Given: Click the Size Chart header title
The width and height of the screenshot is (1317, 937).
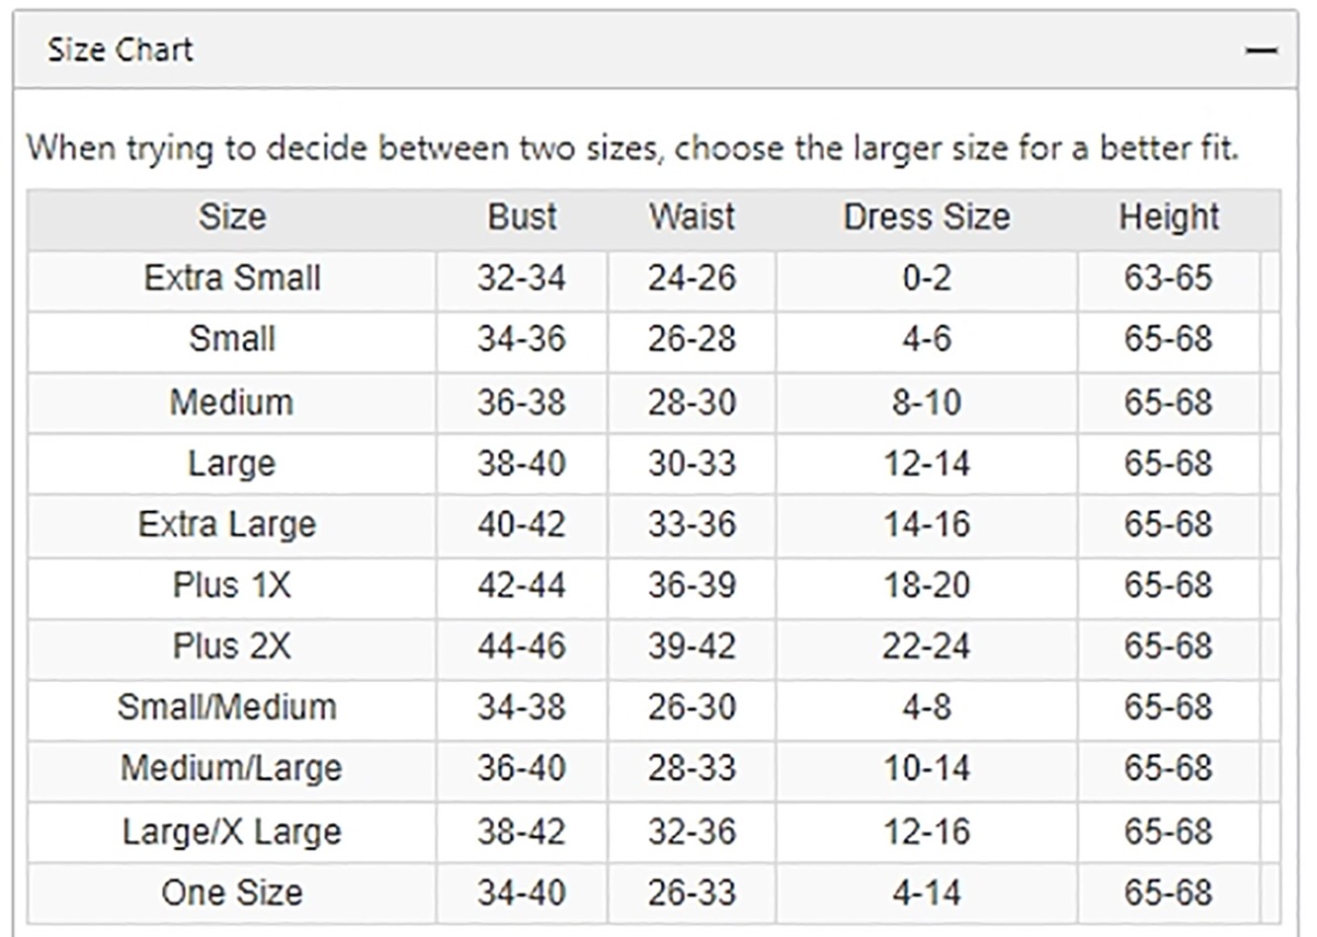Looking at the screenshot, I should (120, 49).
